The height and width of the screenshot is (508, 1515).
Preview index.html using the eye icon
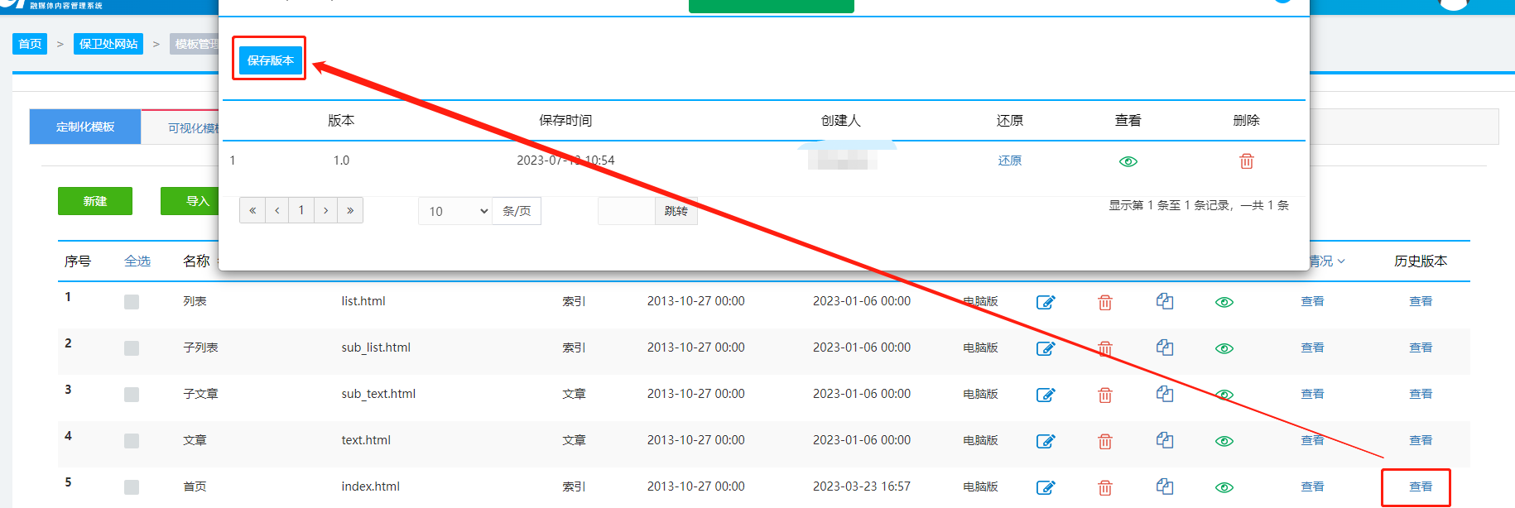point(1224,487)
